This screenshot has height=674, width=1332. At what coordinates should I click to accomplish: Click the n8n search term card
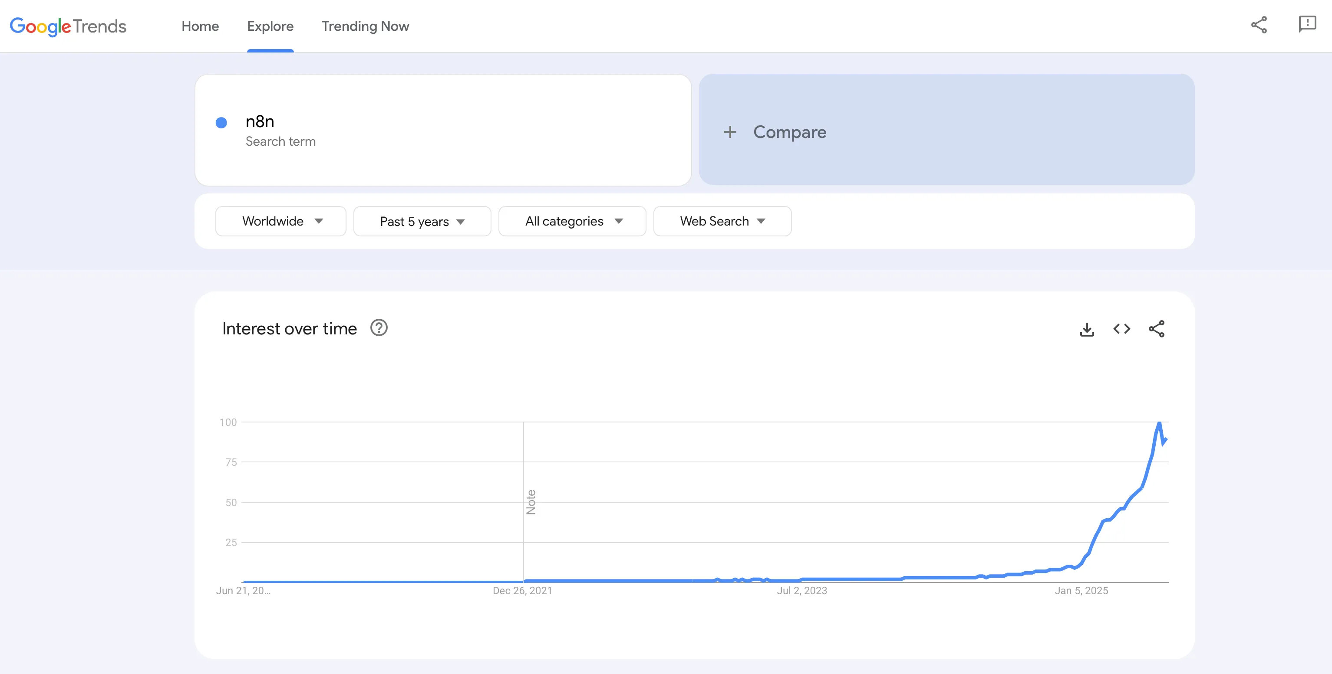tap(442, 130)
